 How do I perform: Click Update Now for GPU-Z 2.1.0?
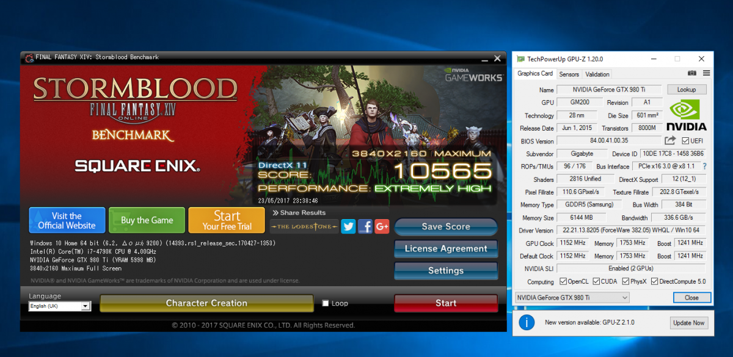(x=688, y=323)
